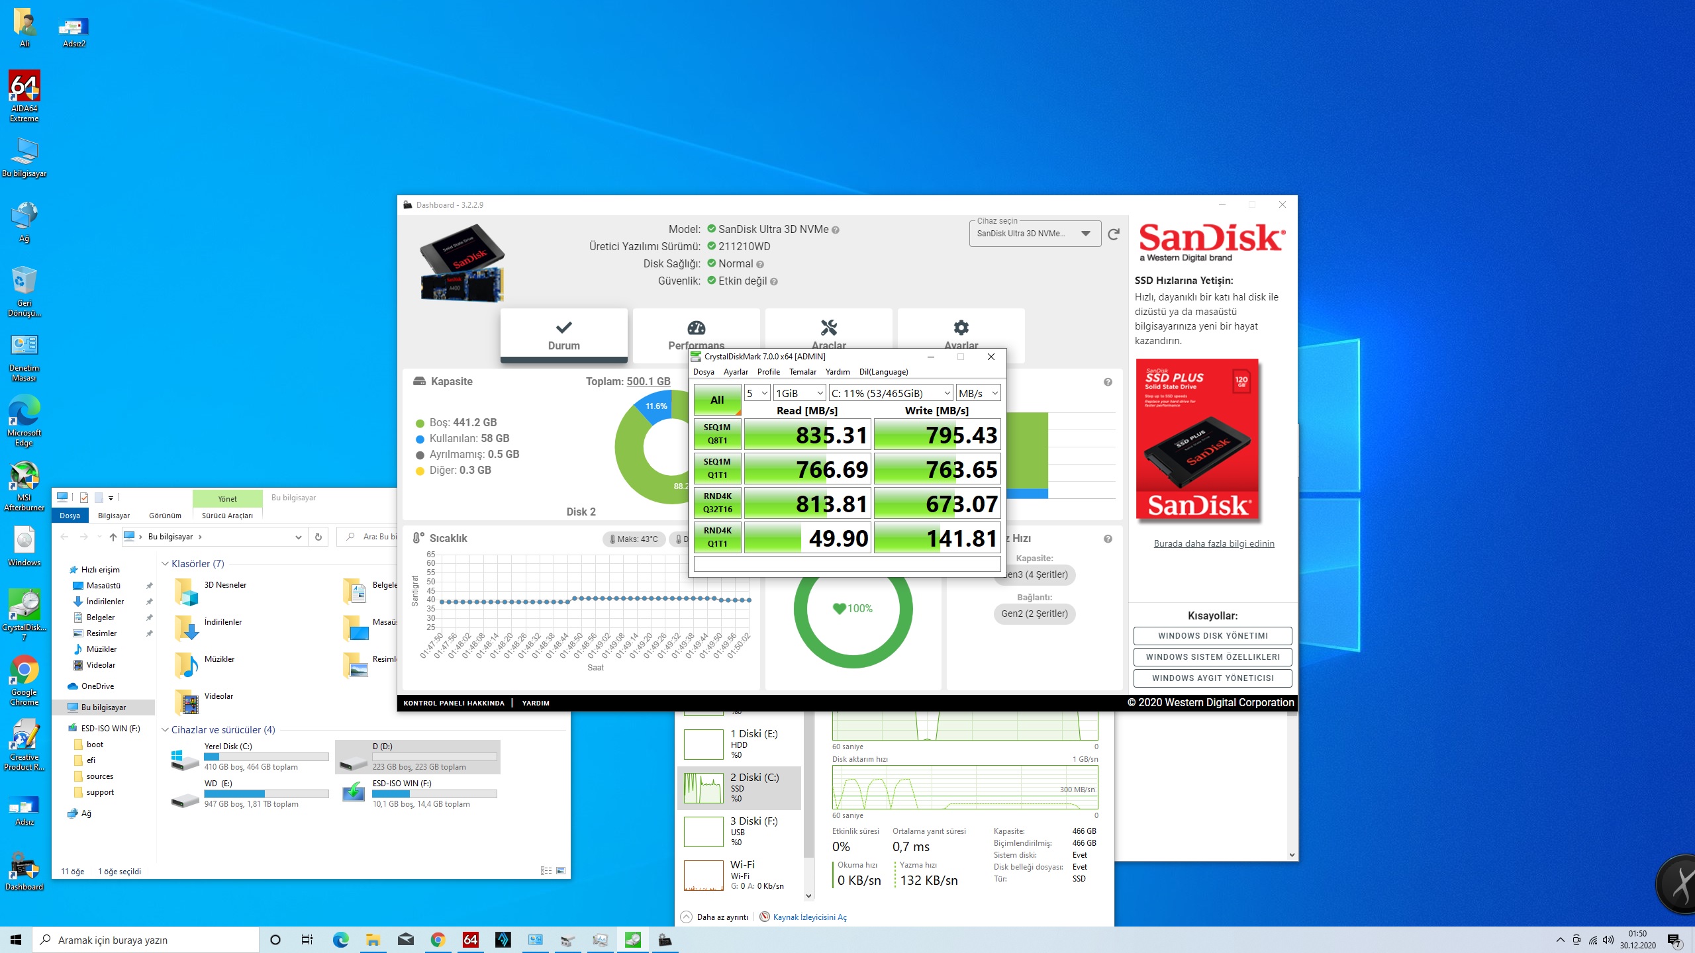Viewport: 1695px width, 953px height.
Task: Open Task View on taskbar
Action: pyautogui.click(x=307, y=940)
